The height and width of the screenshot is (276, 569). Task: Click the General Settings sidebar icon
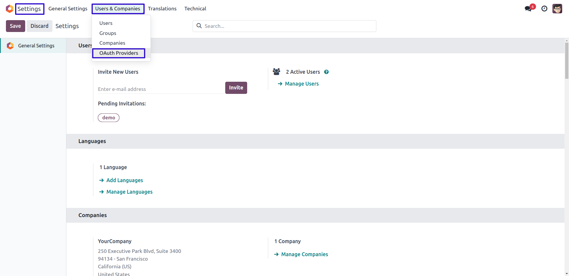tap(10, 46)
